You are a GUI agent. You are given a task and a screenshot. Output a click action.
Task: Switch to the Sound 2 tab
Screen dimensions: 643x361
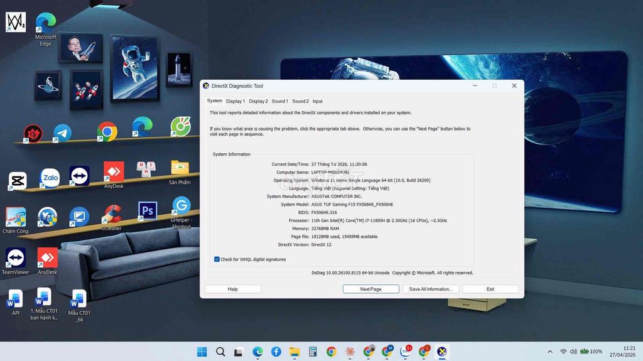300,101
